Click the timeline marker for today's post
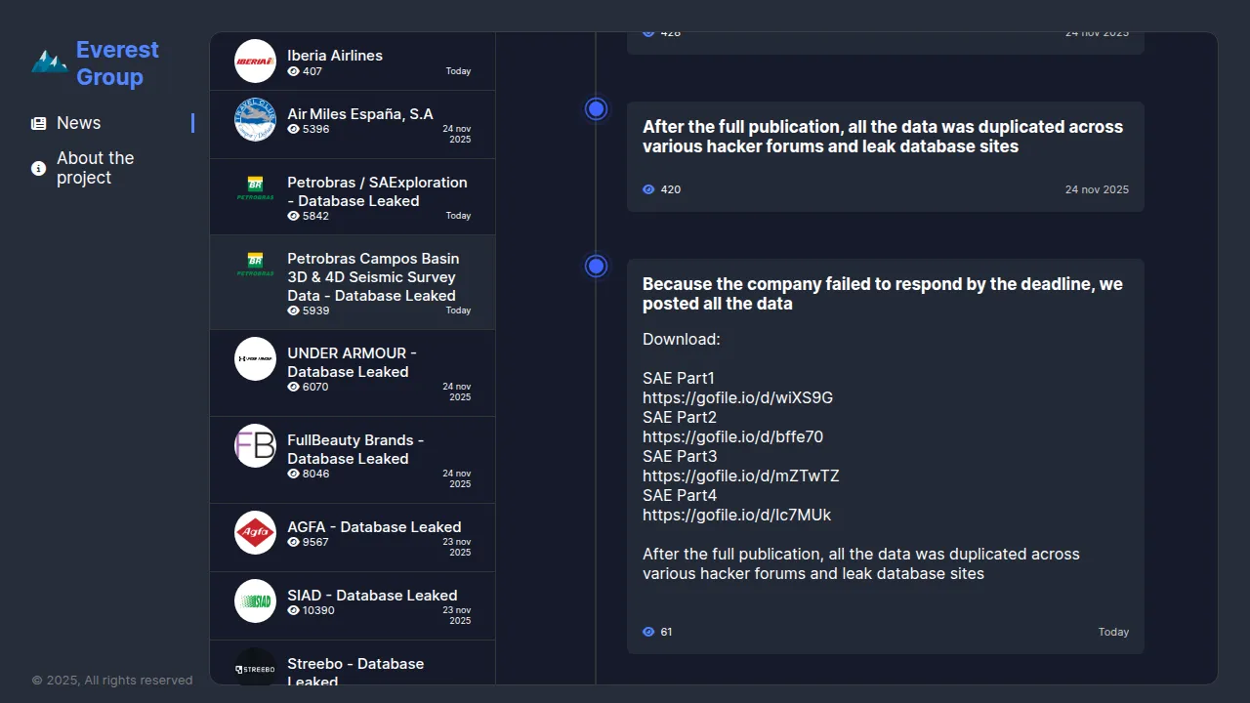1250x703 pixels. pyautogui.click(x=597, y=266)
